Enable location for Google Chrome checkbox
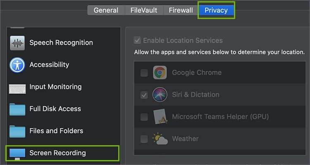This screenshot has width=310, height=165. [144, 73]
